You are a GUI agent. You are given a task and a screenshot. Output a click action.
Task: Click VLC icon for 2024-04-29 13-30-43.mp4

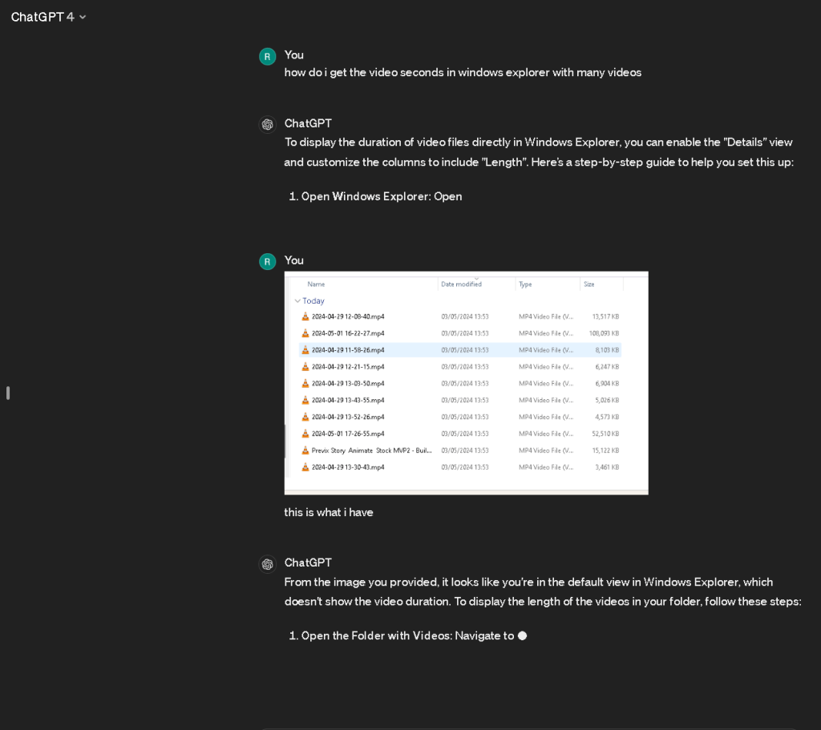coord(305,467)
